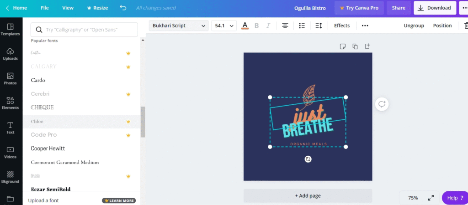468x205 pixels.
Task: Click the Download button
Action: [x=435, y=8]
